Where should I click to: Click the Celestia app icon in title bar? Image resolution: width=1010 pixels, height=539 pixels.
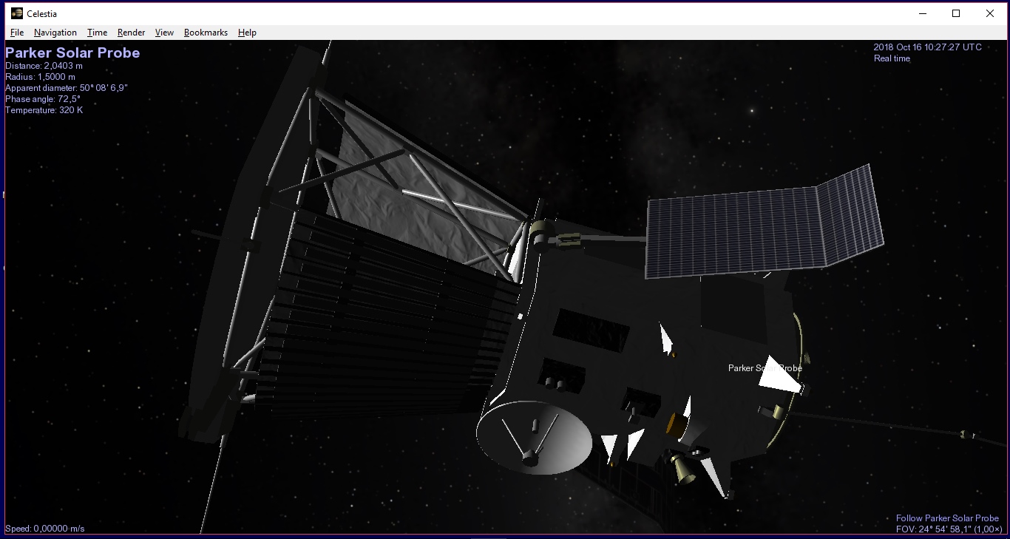(16, 13)
